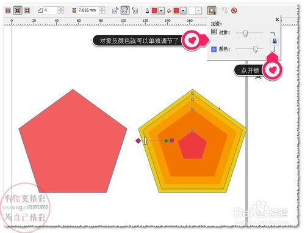Select the Outside Contour button
Image resolution: width=305 pixels, height=233 pixels.
pos(27,10)
